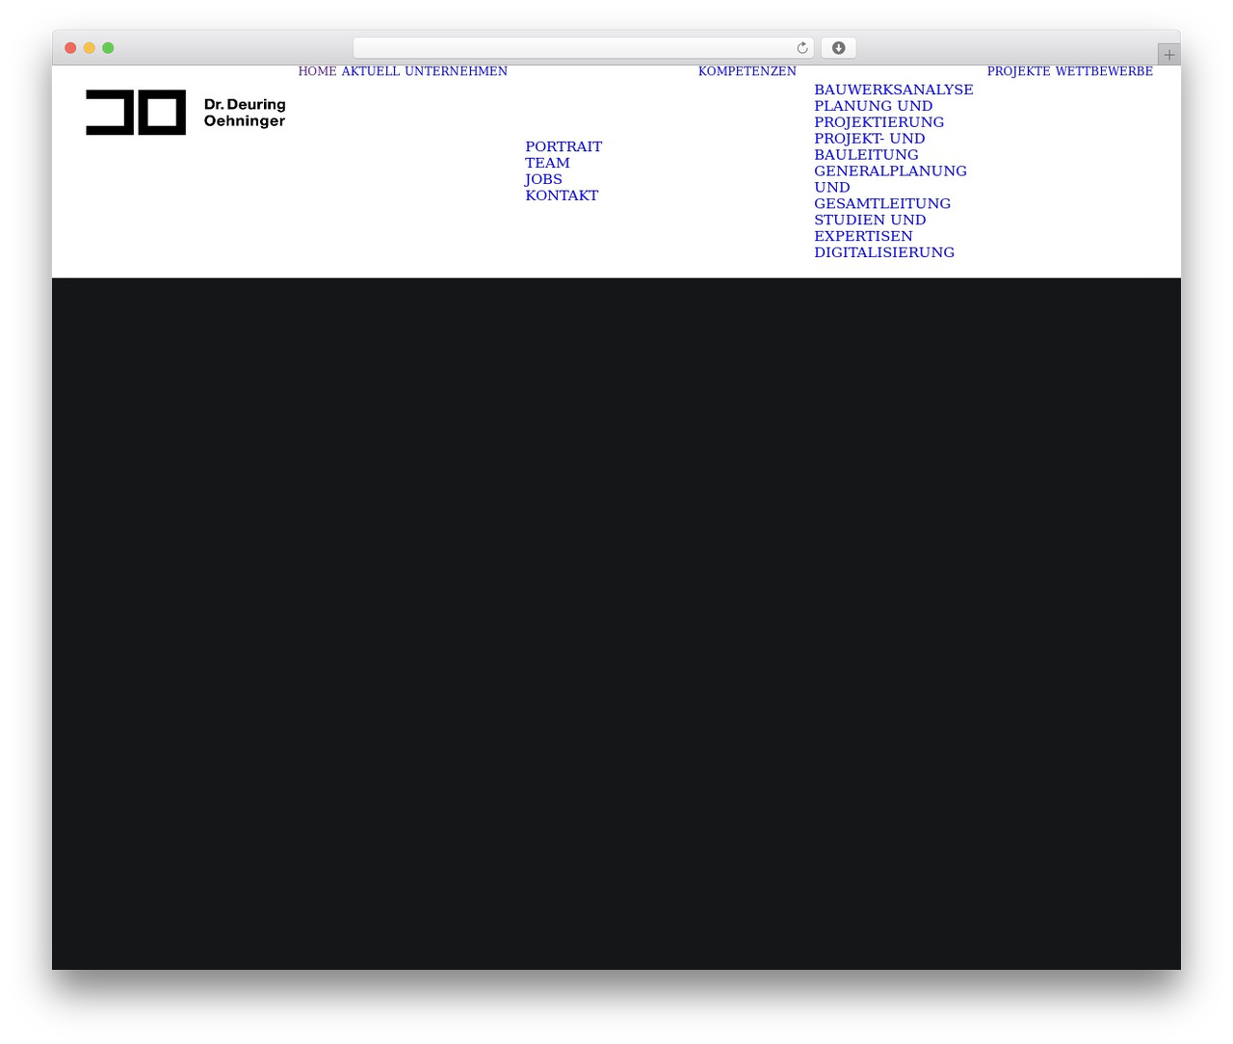1233x1044 pixels.
Task: Open STUDIEN UND EXPERTISEN link
Action: 870,227
